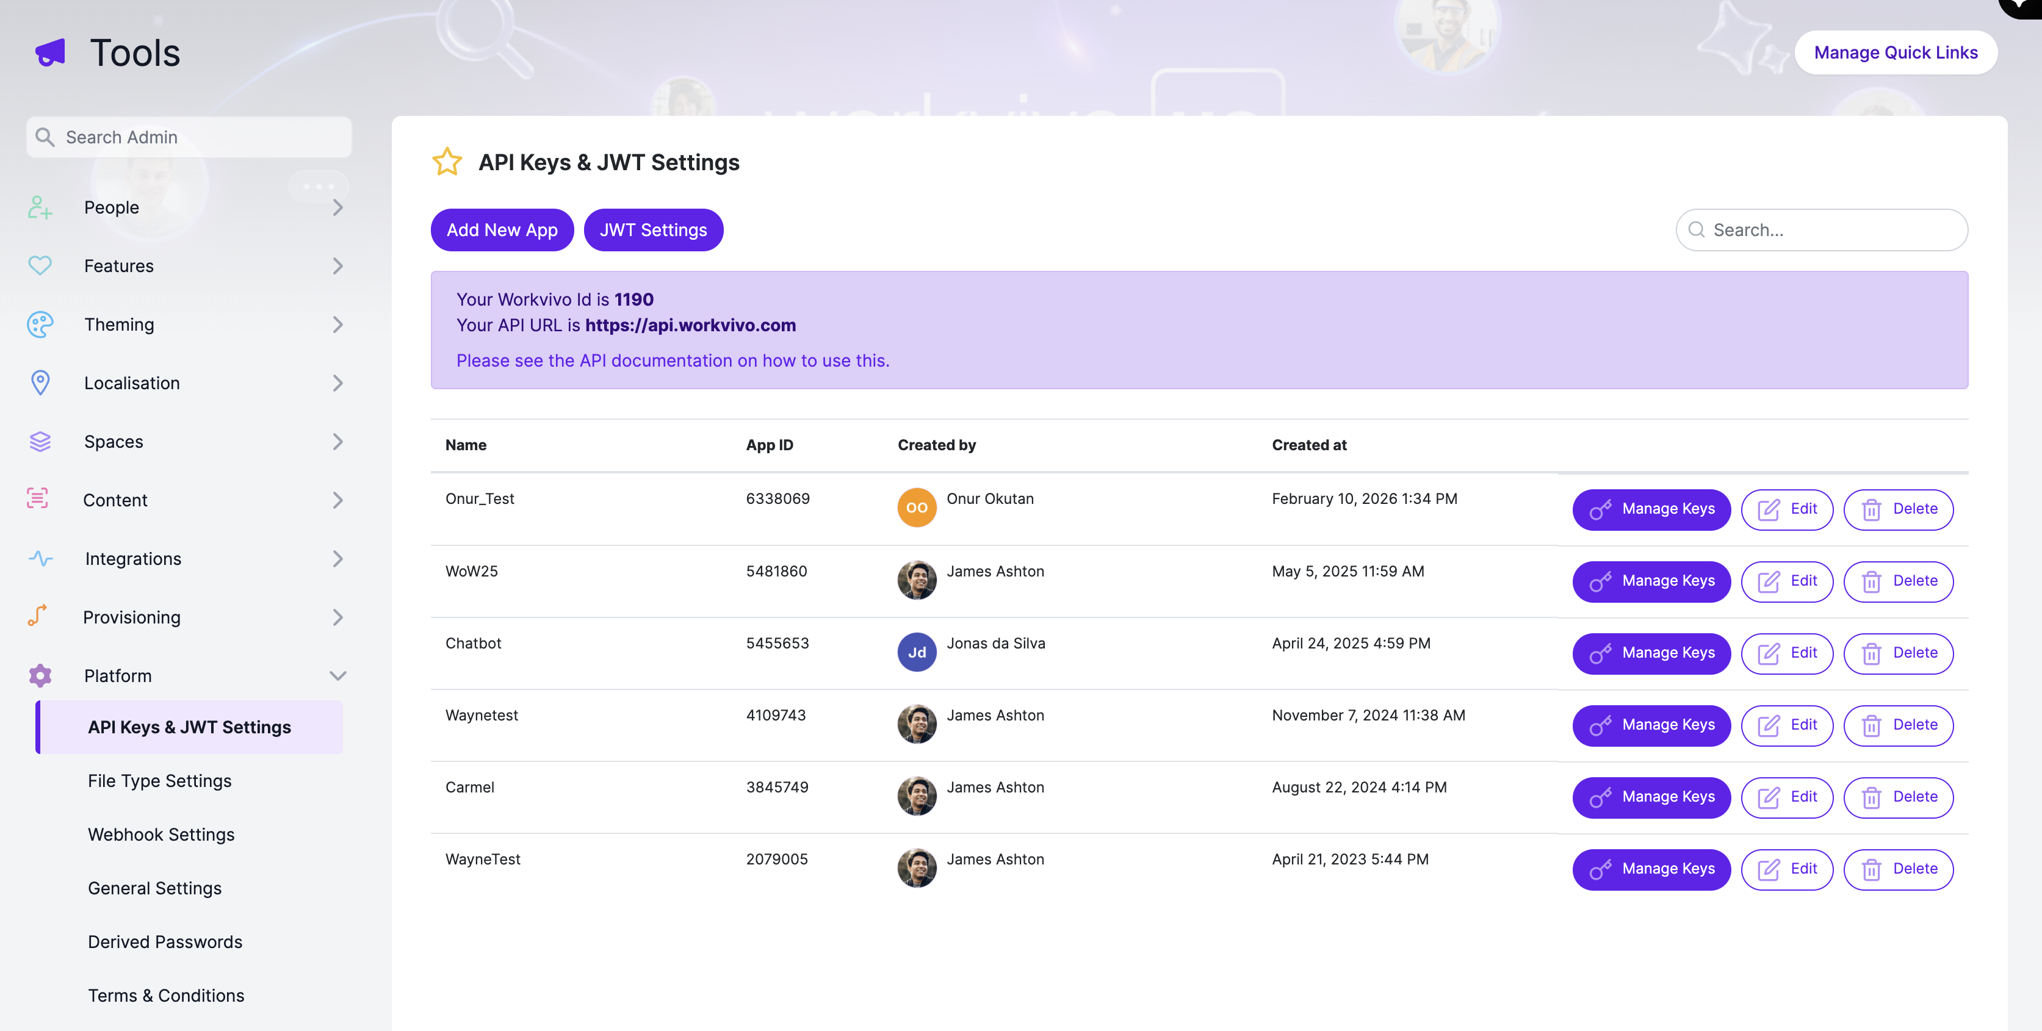Focus the Search Admin field
The height and width of the screenshot is (1031, 2042).
pos(189,137)
